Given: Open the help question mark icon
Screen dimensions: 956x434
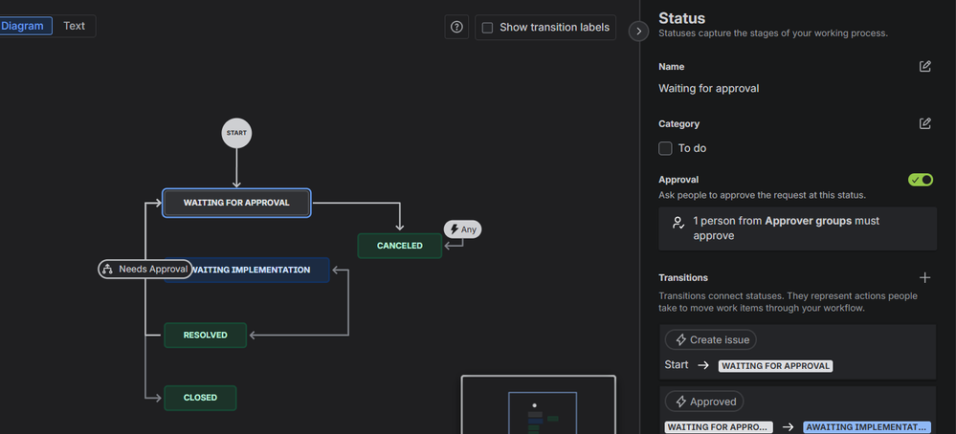Looking at the screenshot, I should click(x=456, y=28).
